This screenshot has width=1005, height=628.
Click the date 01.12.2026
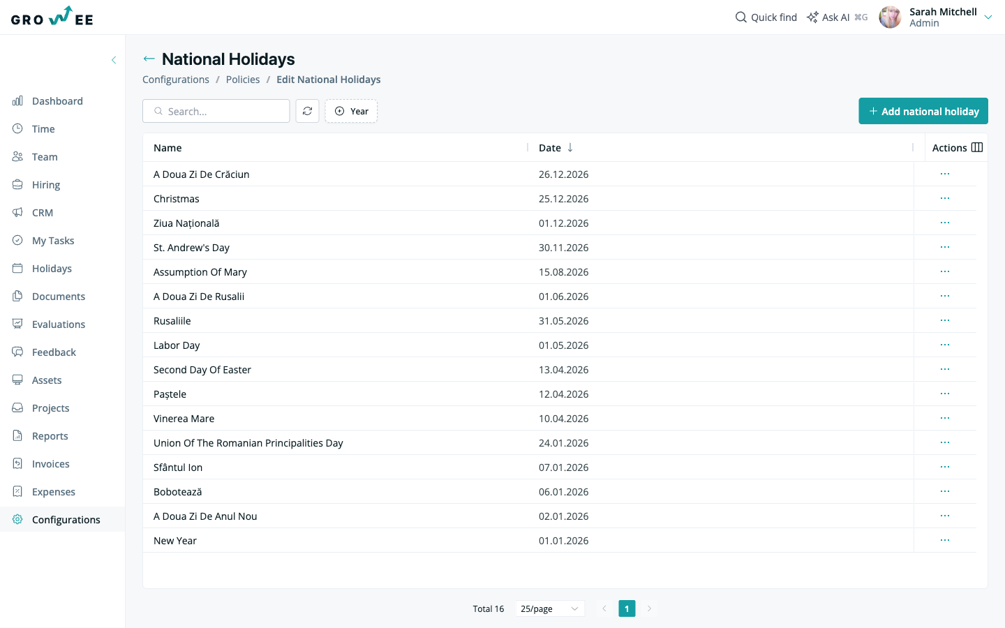point(563,223)
